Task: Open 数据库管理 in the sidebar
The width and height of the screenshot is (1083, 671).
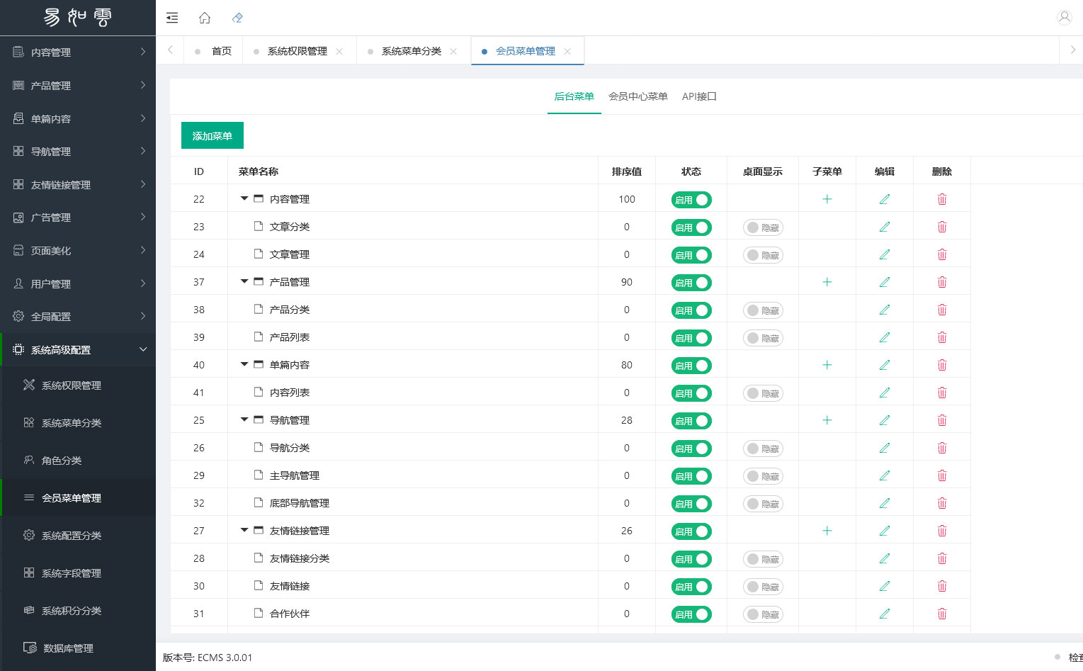Action: (x=78, y=648)
